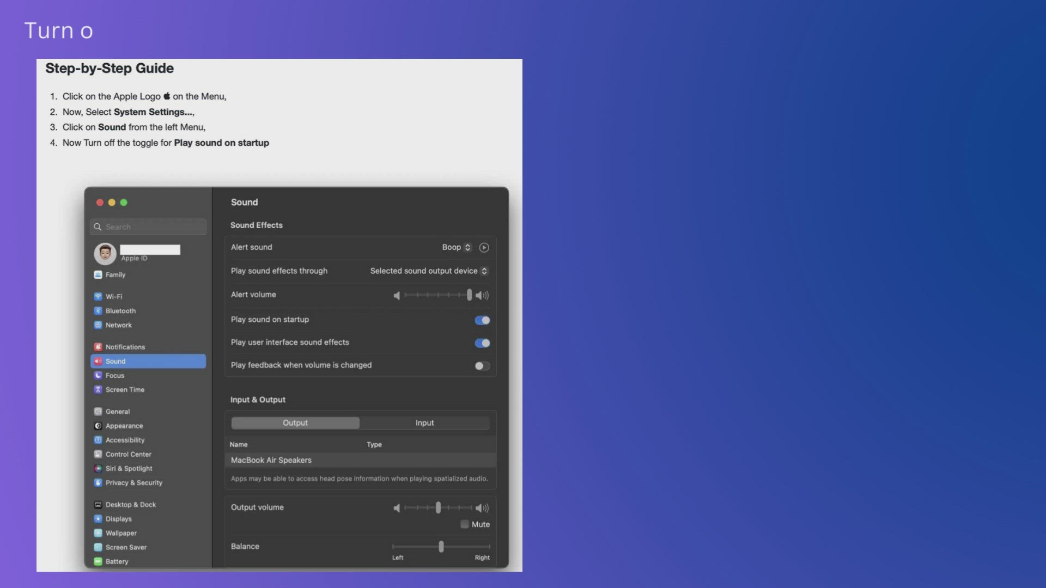The height and width of the screenshot is (588, 1046).
Task: Select the Output tab
Action: pos(295,423)
